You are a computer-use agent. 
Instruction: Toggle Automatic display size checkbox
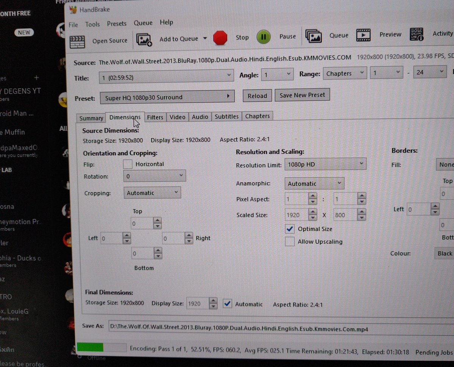(227, 304)
